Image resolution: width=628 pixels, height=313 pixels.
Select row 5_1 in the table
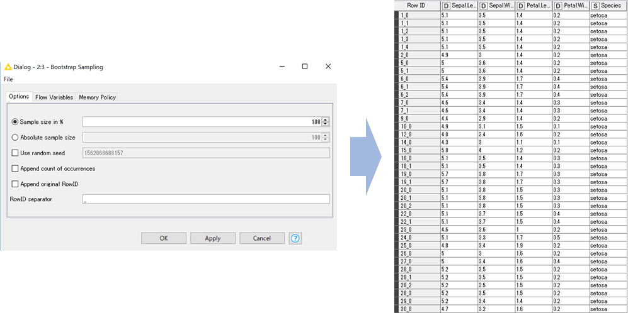click(511, 71)
